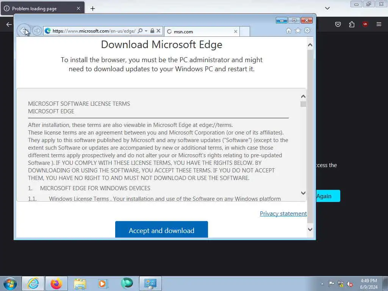Viewport: 388px width, 291px height.
Task: Open the taskbar clock 4:49 PM
Action: 369,284
